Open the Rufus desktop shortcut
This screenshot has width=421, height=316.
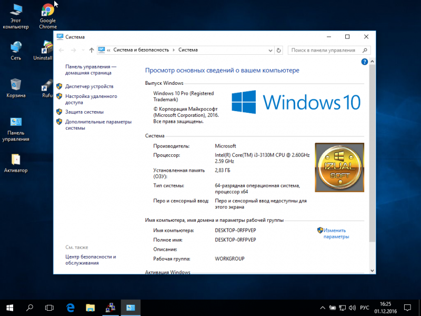47,88
